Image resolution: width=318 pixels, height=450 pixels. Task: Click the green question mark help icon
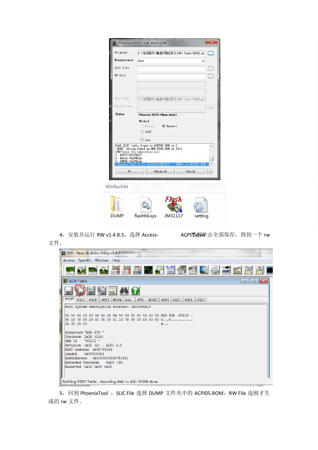135,291
